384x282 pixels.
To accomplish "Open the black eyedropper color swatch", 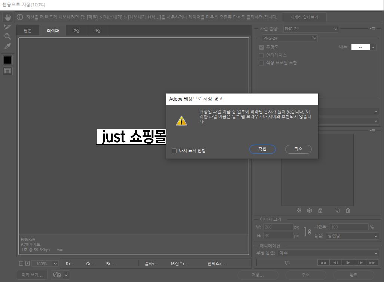I will [x=7, y=60].
